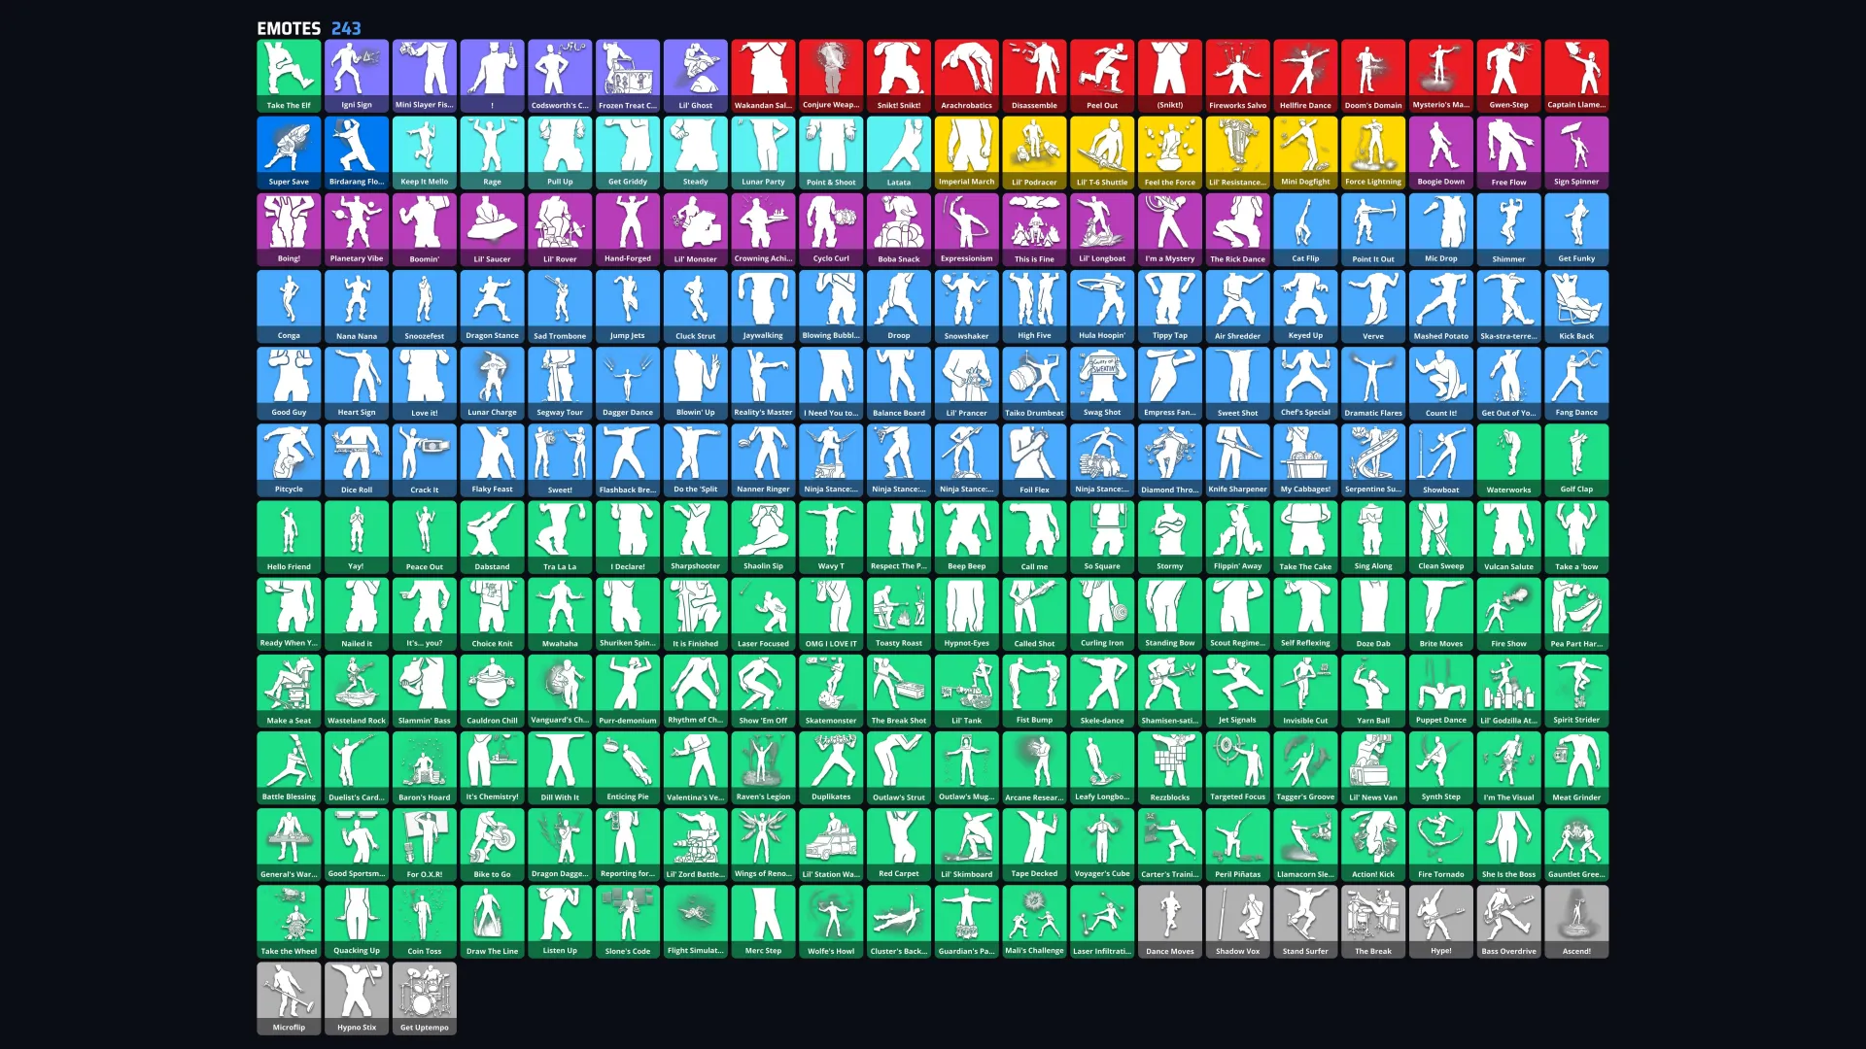Select the Bike to Go emote
Image resolution: width=1866 pixels, height=1049 pixels.
point(492,845)
